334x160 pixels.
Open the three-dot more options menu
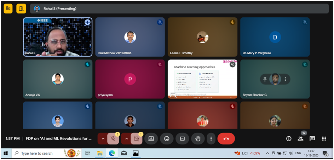point(211,138)
